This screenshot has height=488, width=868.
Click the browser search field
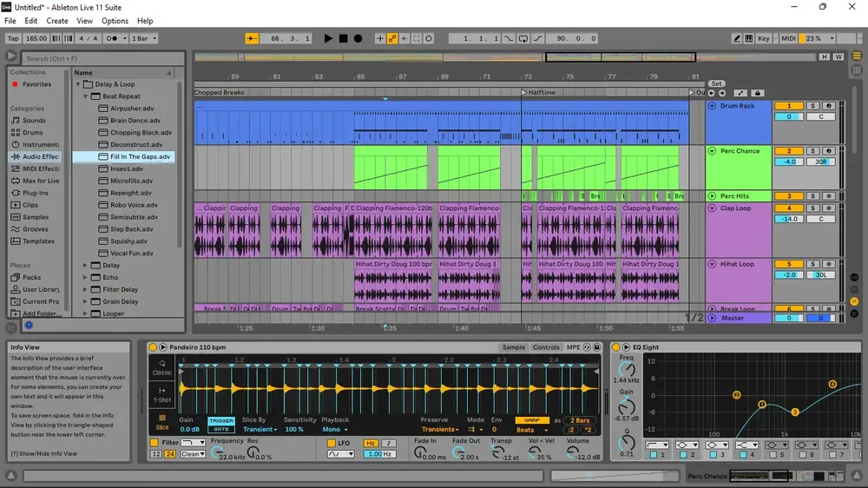[103, 58]
